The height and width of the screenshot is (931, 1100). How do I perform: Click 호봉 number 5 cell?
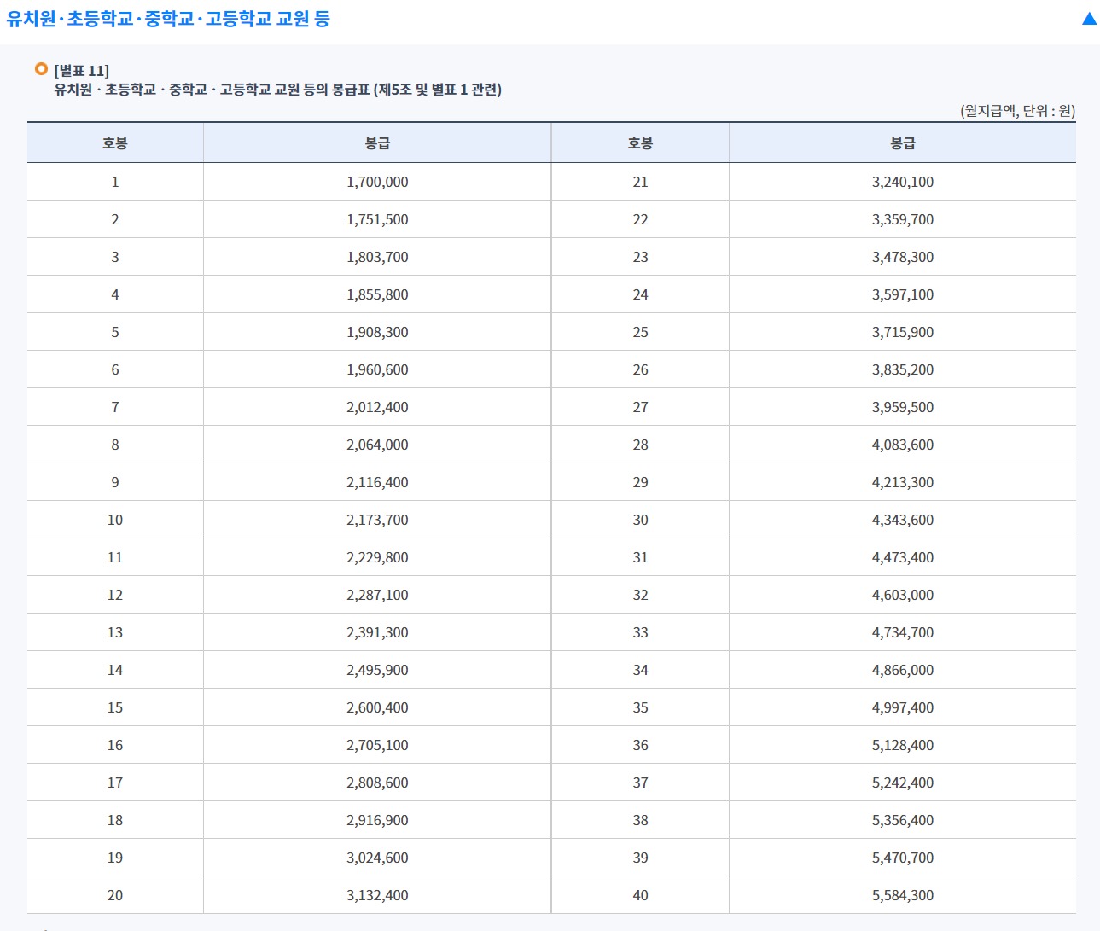pos(115,332)
